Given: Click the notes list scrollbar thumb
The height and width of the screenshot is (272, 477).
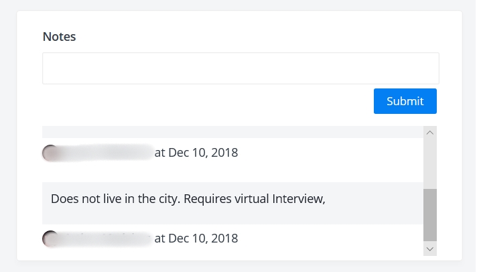Looking at the screenshot, I should pos(430,215).
